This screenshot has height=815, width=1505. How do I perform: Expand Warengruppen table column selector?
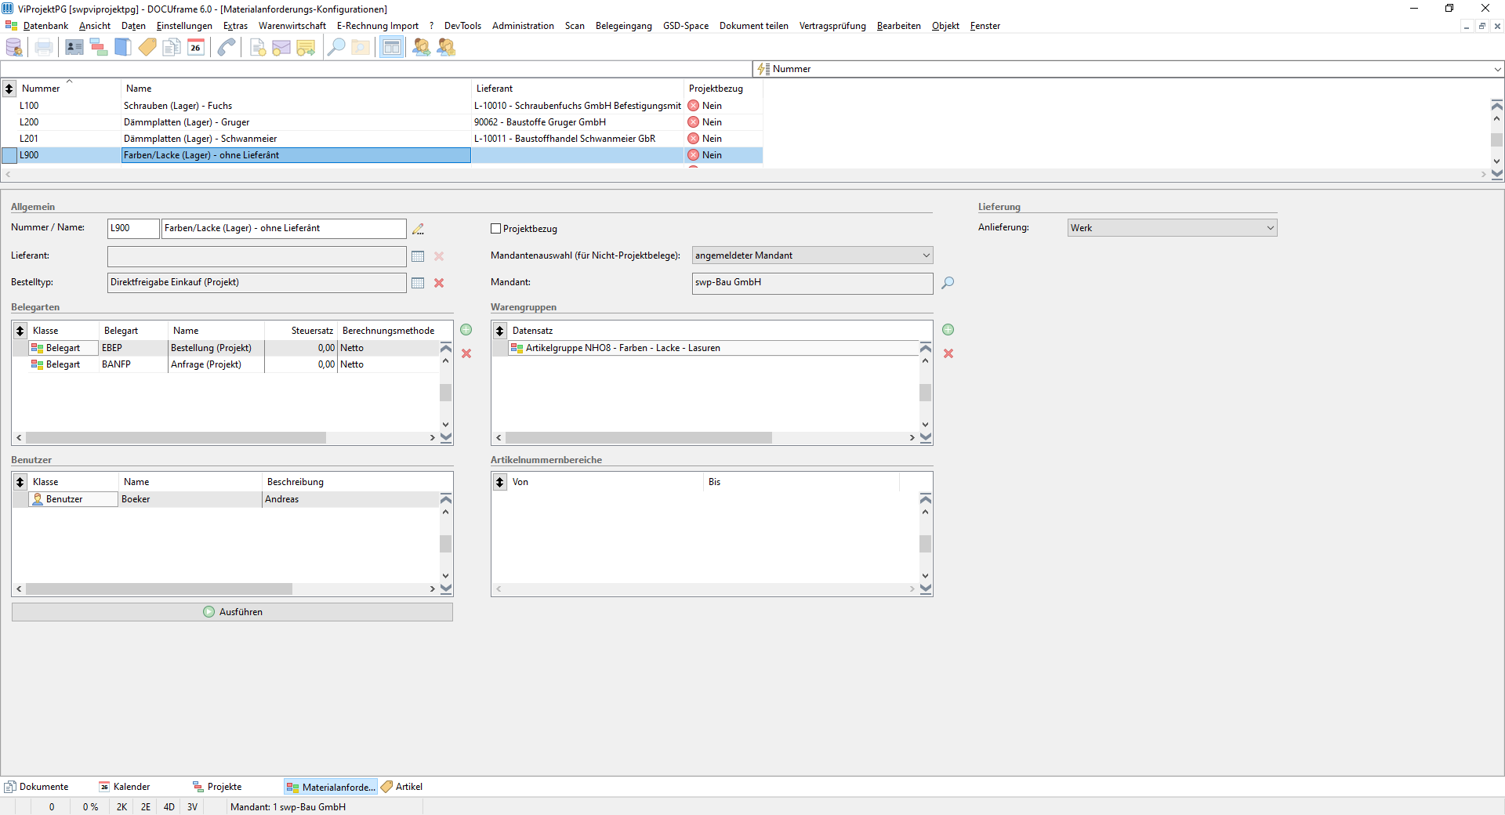pos(500,331)
